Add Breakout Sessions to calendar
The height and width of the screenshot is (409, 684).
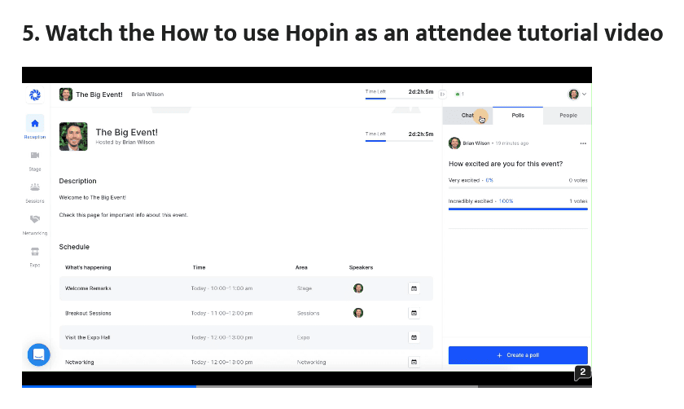(x=414, y=313)
